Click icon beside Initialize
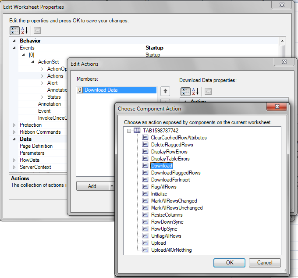The image size is (298, 278). click(x=145, y=194)
